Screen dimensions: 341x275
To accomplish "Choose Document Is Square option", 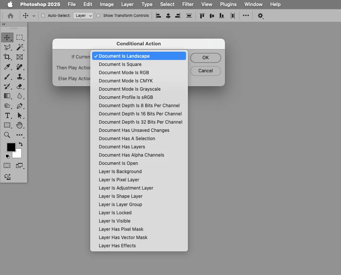I will 139,64.
